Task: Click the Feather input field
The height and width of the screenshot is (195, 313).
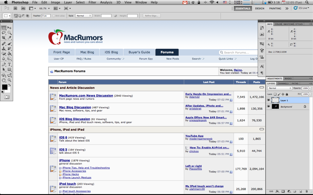Action: click(x=46, y=16)
